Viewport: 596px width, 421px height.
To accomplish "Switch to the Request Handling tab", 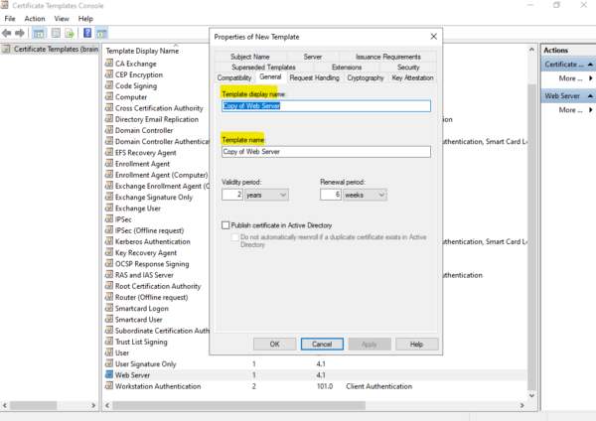I will (314, 77).
